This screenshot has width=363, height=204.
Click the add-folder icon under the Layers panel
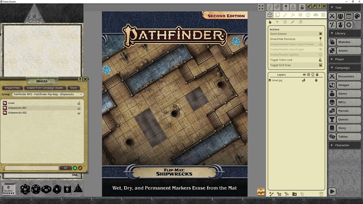(x=294, y=194)
